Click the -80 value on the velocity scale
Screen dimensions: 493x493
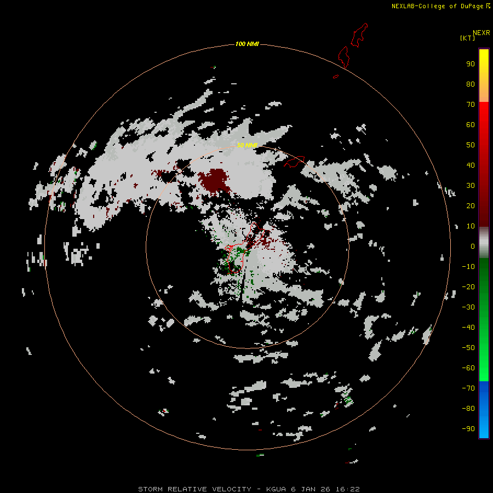pos(468,409)
